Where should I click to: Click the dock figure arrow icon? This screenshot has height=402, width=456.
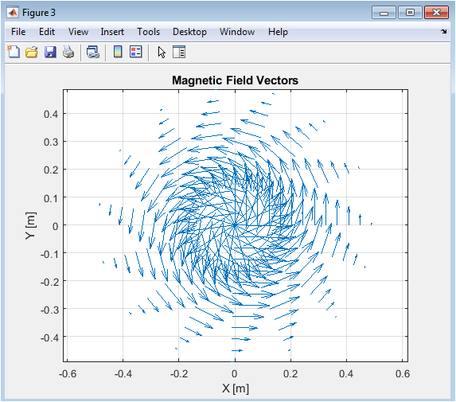point(443,31)
